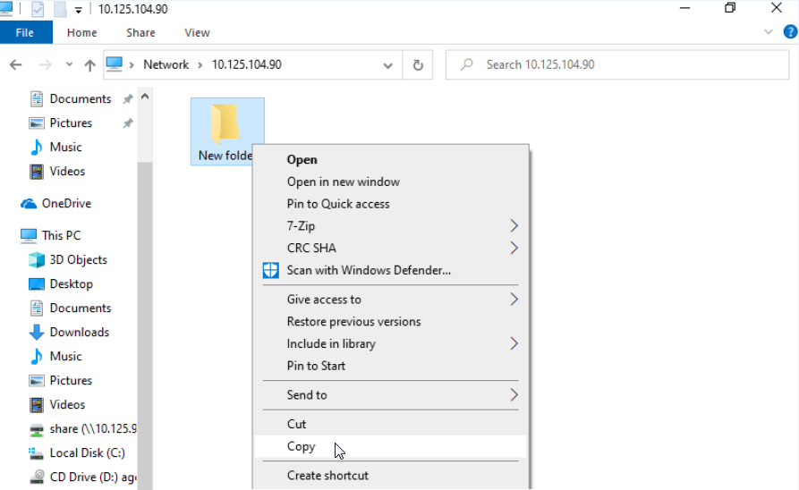
Task: Open the share network drive
Action: [93, 429]
